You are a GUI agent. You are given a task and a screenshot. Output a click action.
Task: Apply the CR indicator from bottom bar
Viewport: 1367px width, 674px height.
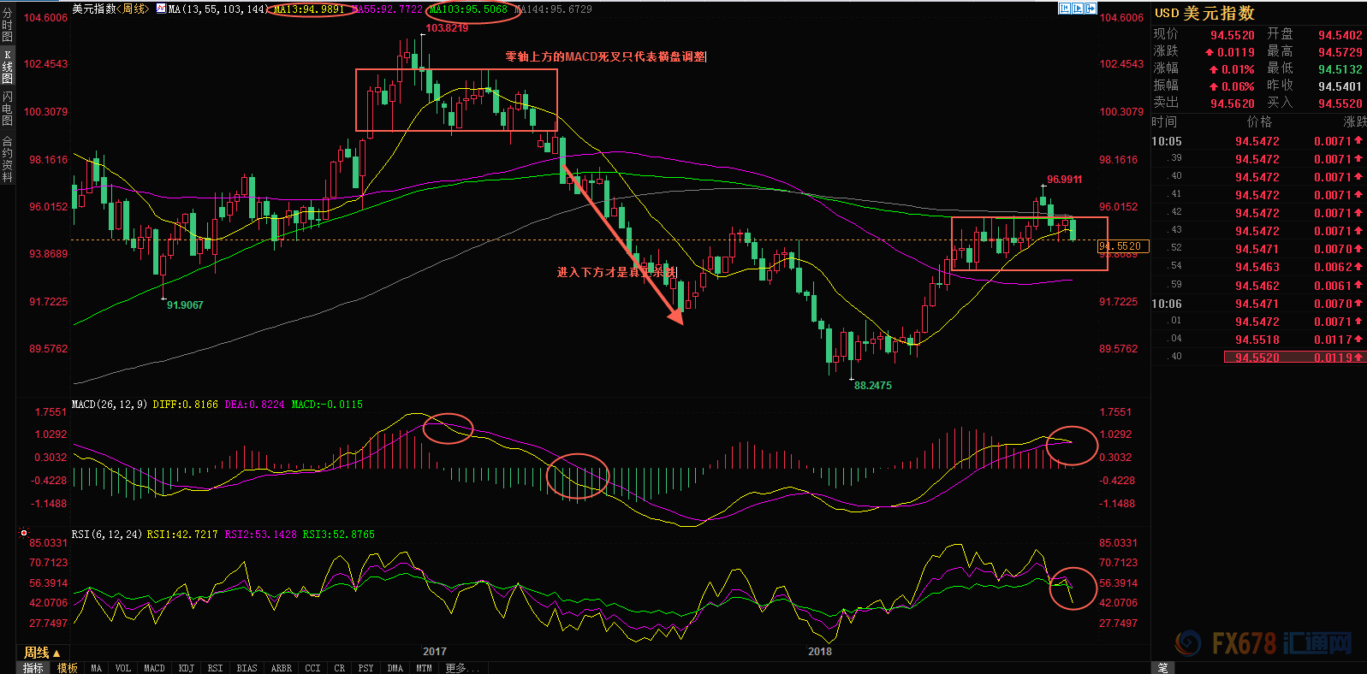pos(340,668)
